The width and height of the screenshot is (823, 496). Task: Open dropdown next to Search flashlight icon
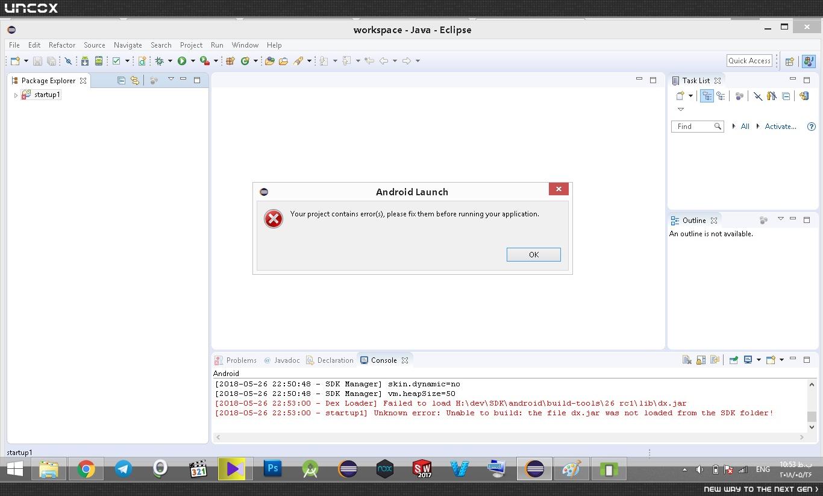(309, 61)
